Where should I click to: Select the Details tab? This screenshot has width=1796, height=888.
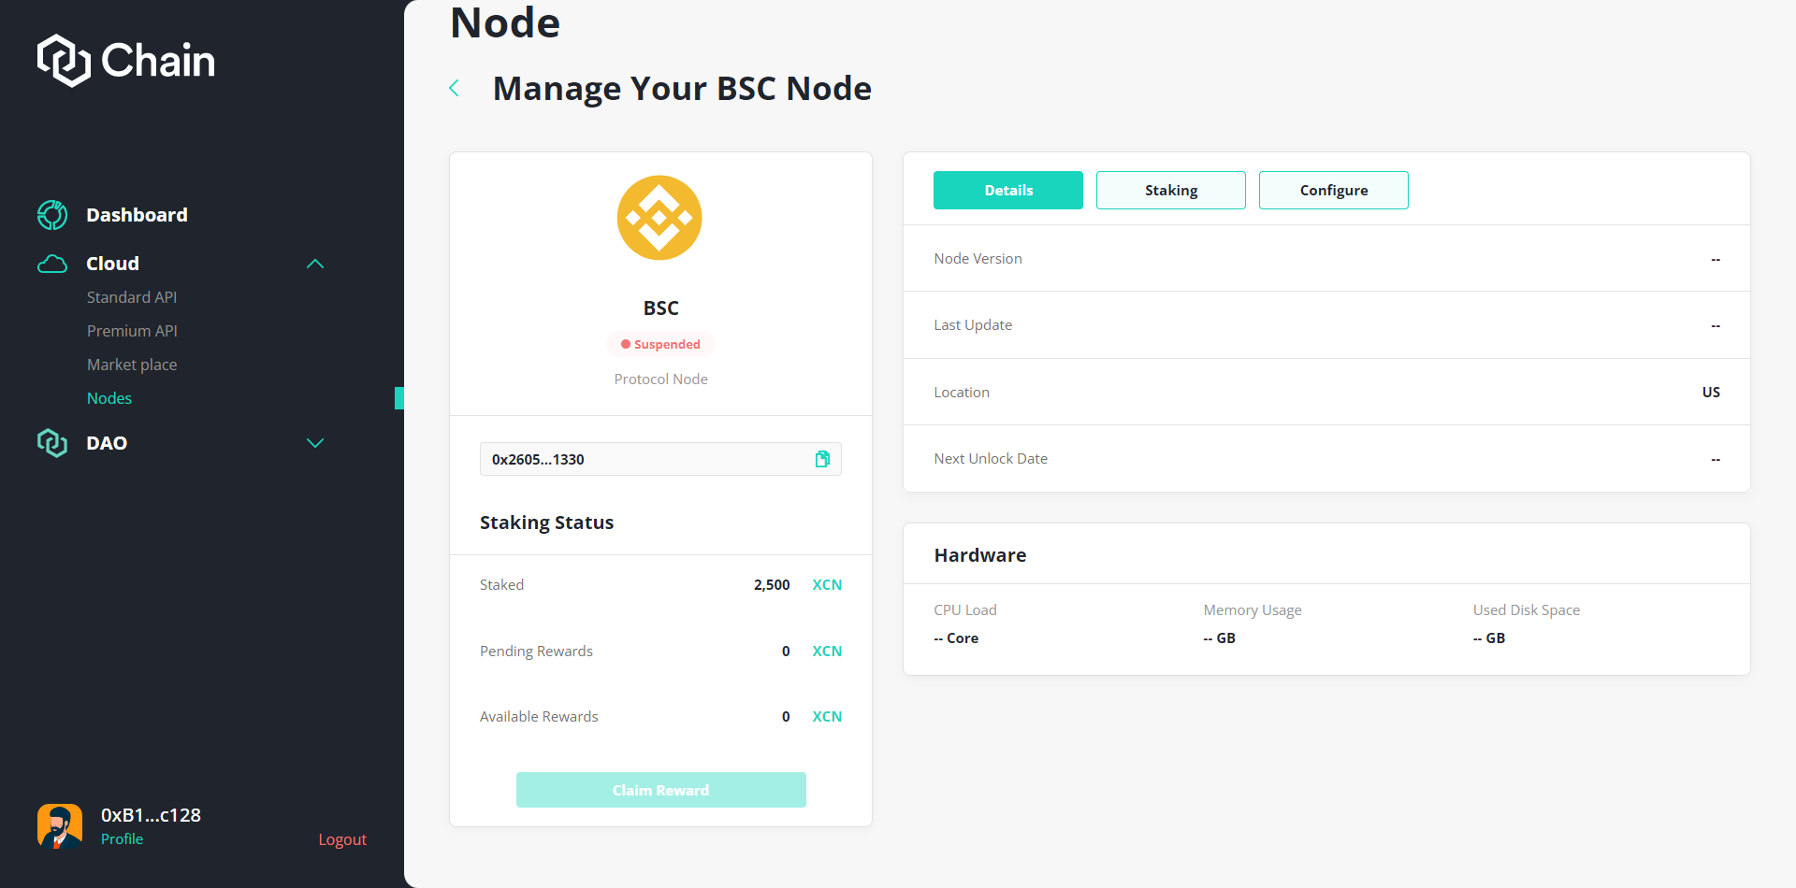pyautogui.click(x=1007, y=191)
